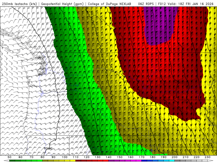Click the 110 label on the color scale
Viewport: 217px width, 162px height.
[x=75, y=157]
